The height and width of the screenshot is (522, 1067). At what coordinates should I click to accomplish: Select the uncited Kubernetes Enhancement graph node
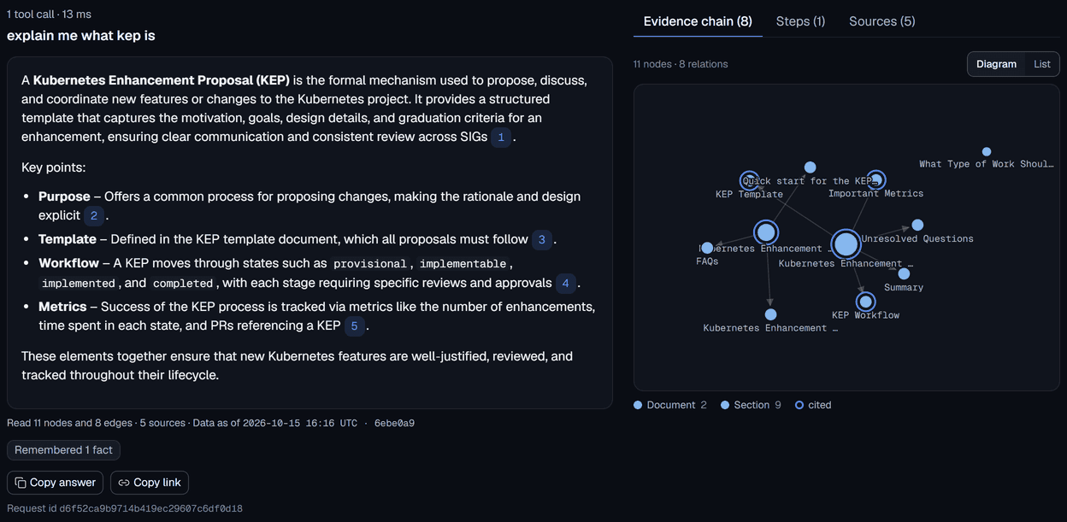[x=770, y=314]
